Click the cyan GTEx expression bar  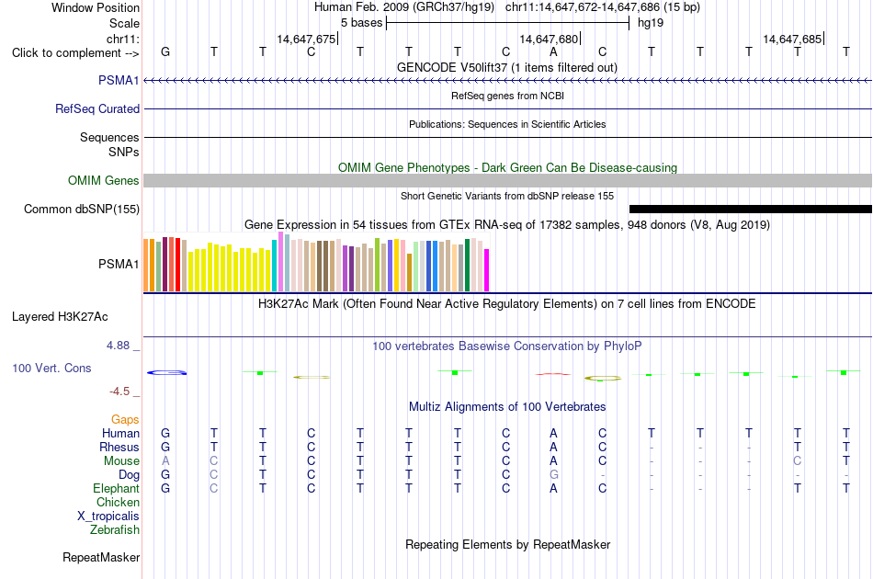(274, 266)
